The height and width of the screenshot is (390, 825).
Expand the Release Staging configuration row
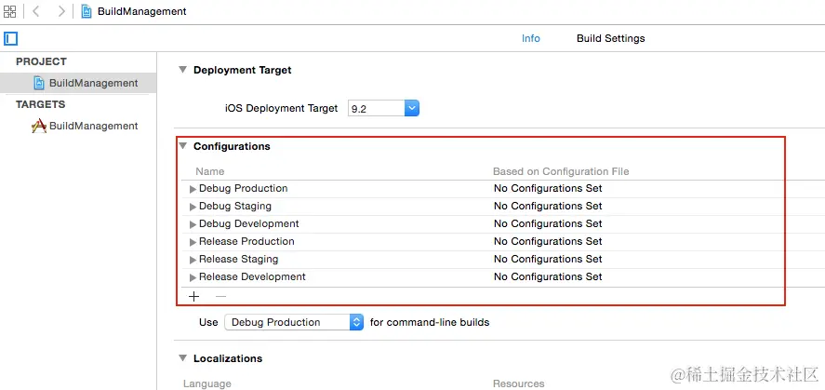point(193,260)
